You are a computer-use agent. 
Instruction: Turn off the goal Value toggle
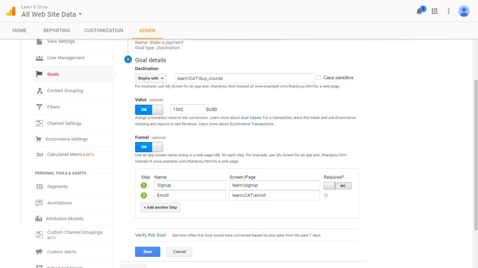click(149, 110)
